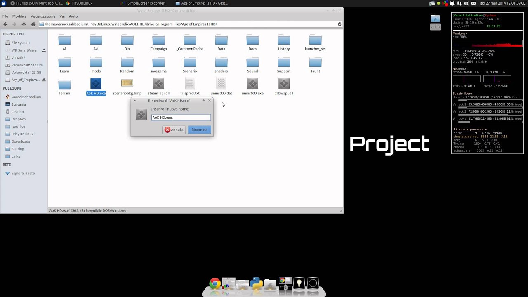Open the shaders folder

point(221,62)
